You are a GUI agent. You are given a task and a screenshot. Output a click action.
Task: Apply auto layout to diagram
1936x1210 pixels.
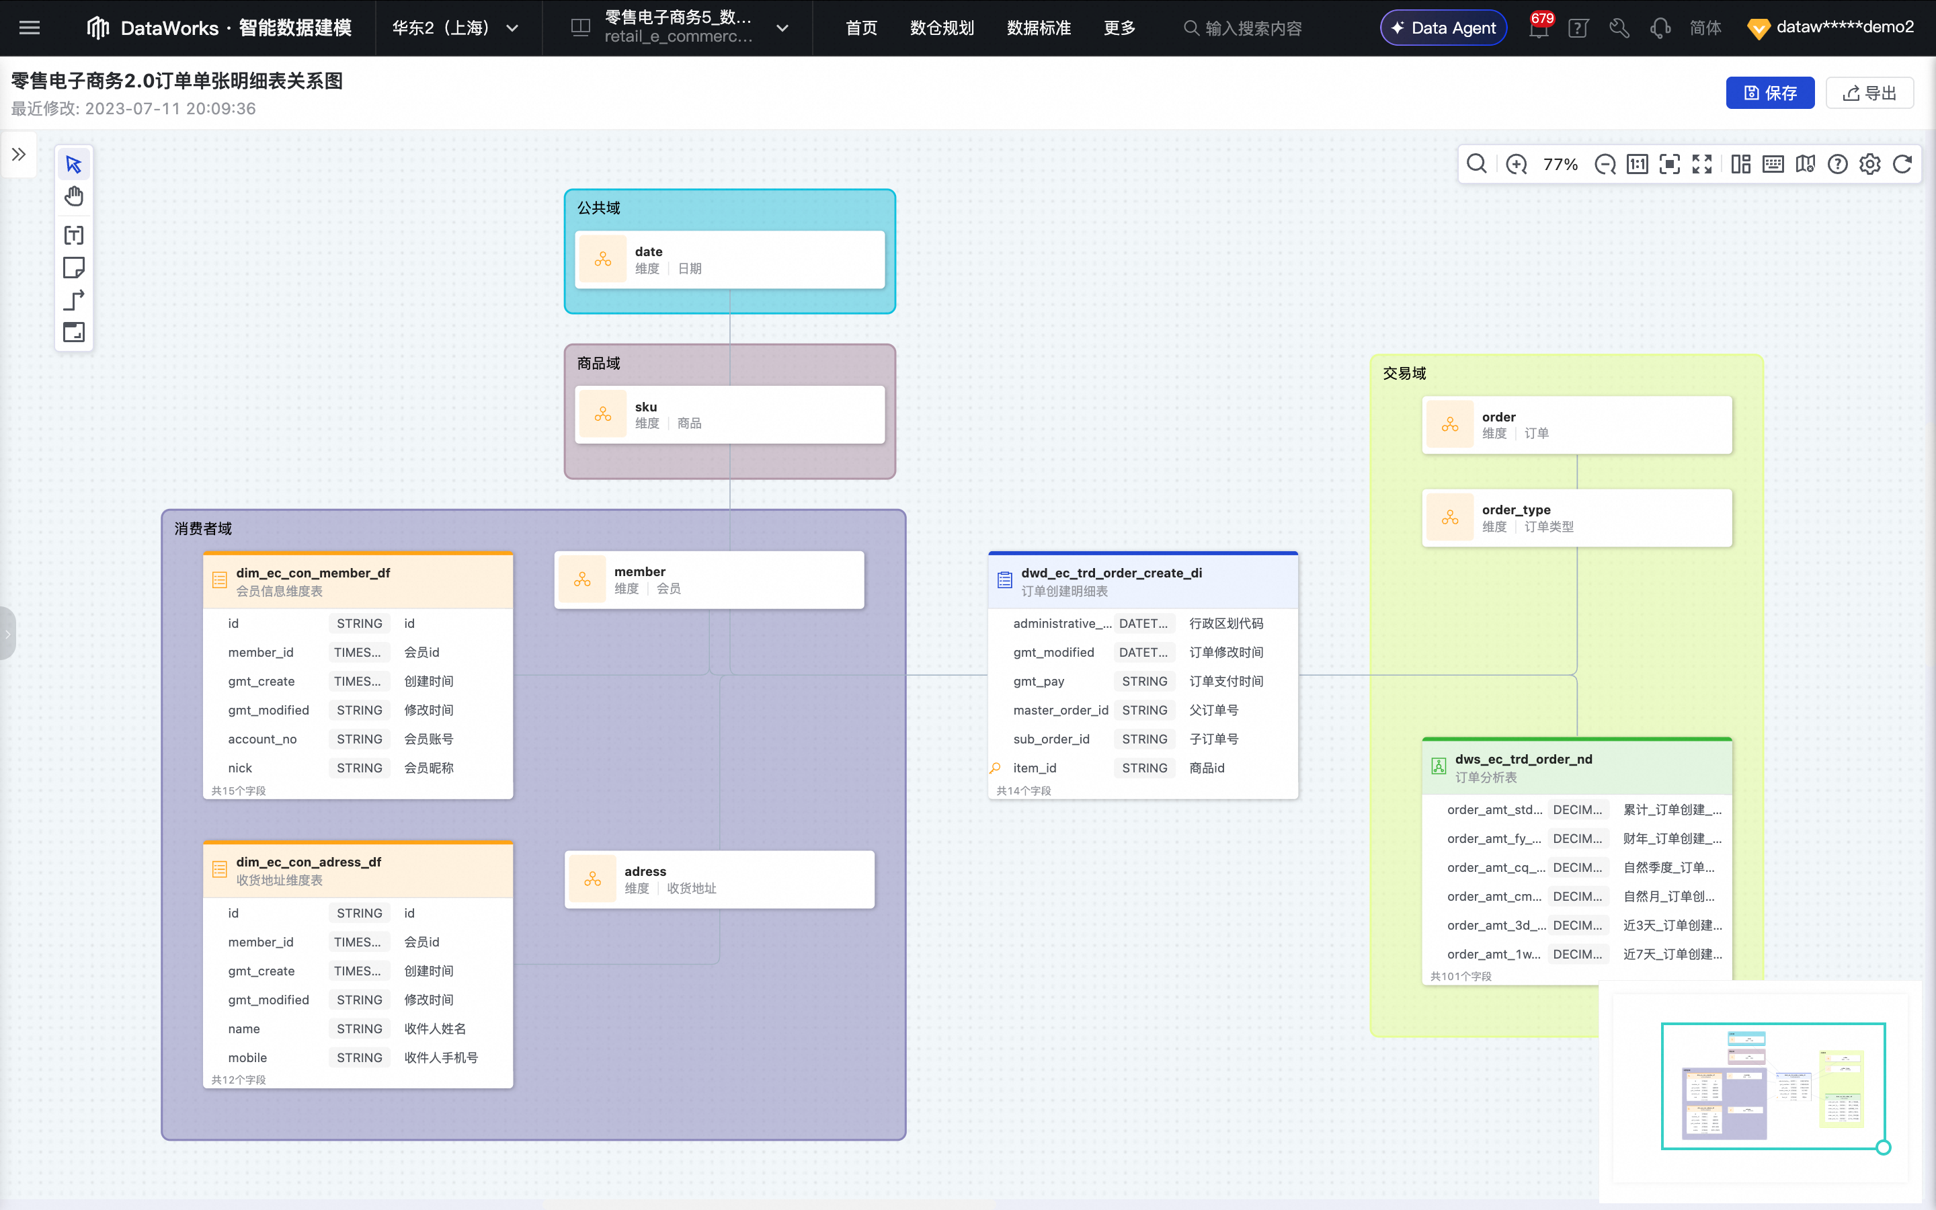(x=1741, y=164)
